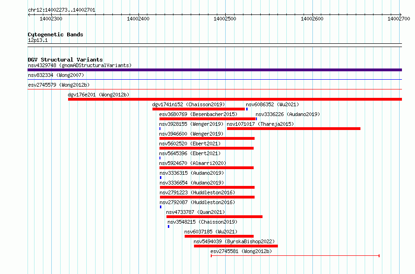This screenshot has height=274, width=415.
Task: Click the nsv3548215 (Chaisson2019) label
Action: (202, 222)
